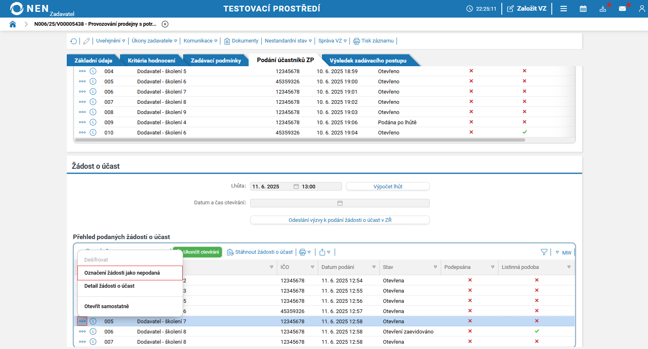Image resolution: width=648 pixels, height=349 pixels.
Task: Click the refresh record icon
Action: [74, 41]
